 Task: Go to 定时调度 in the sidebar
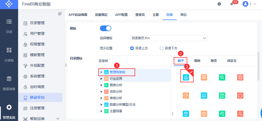[x=37, y=87]
